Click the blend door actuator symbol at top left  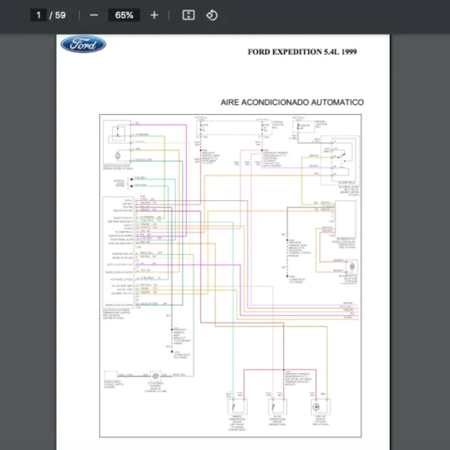pyautogui.click(x=117, y=134)
